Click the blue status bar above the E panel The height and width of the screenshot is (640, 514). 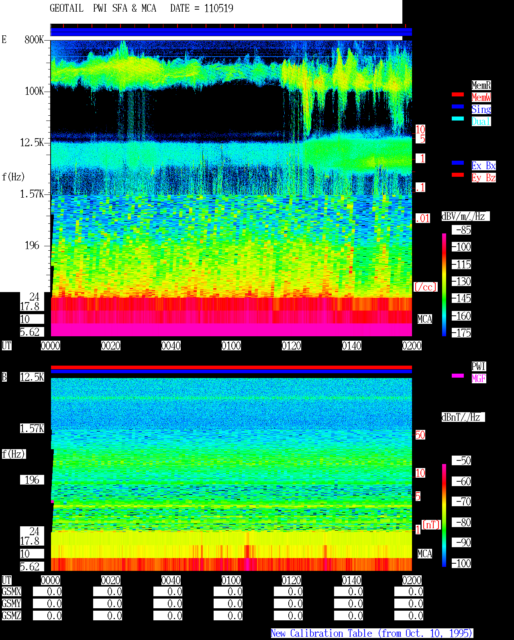coord(231,32)
